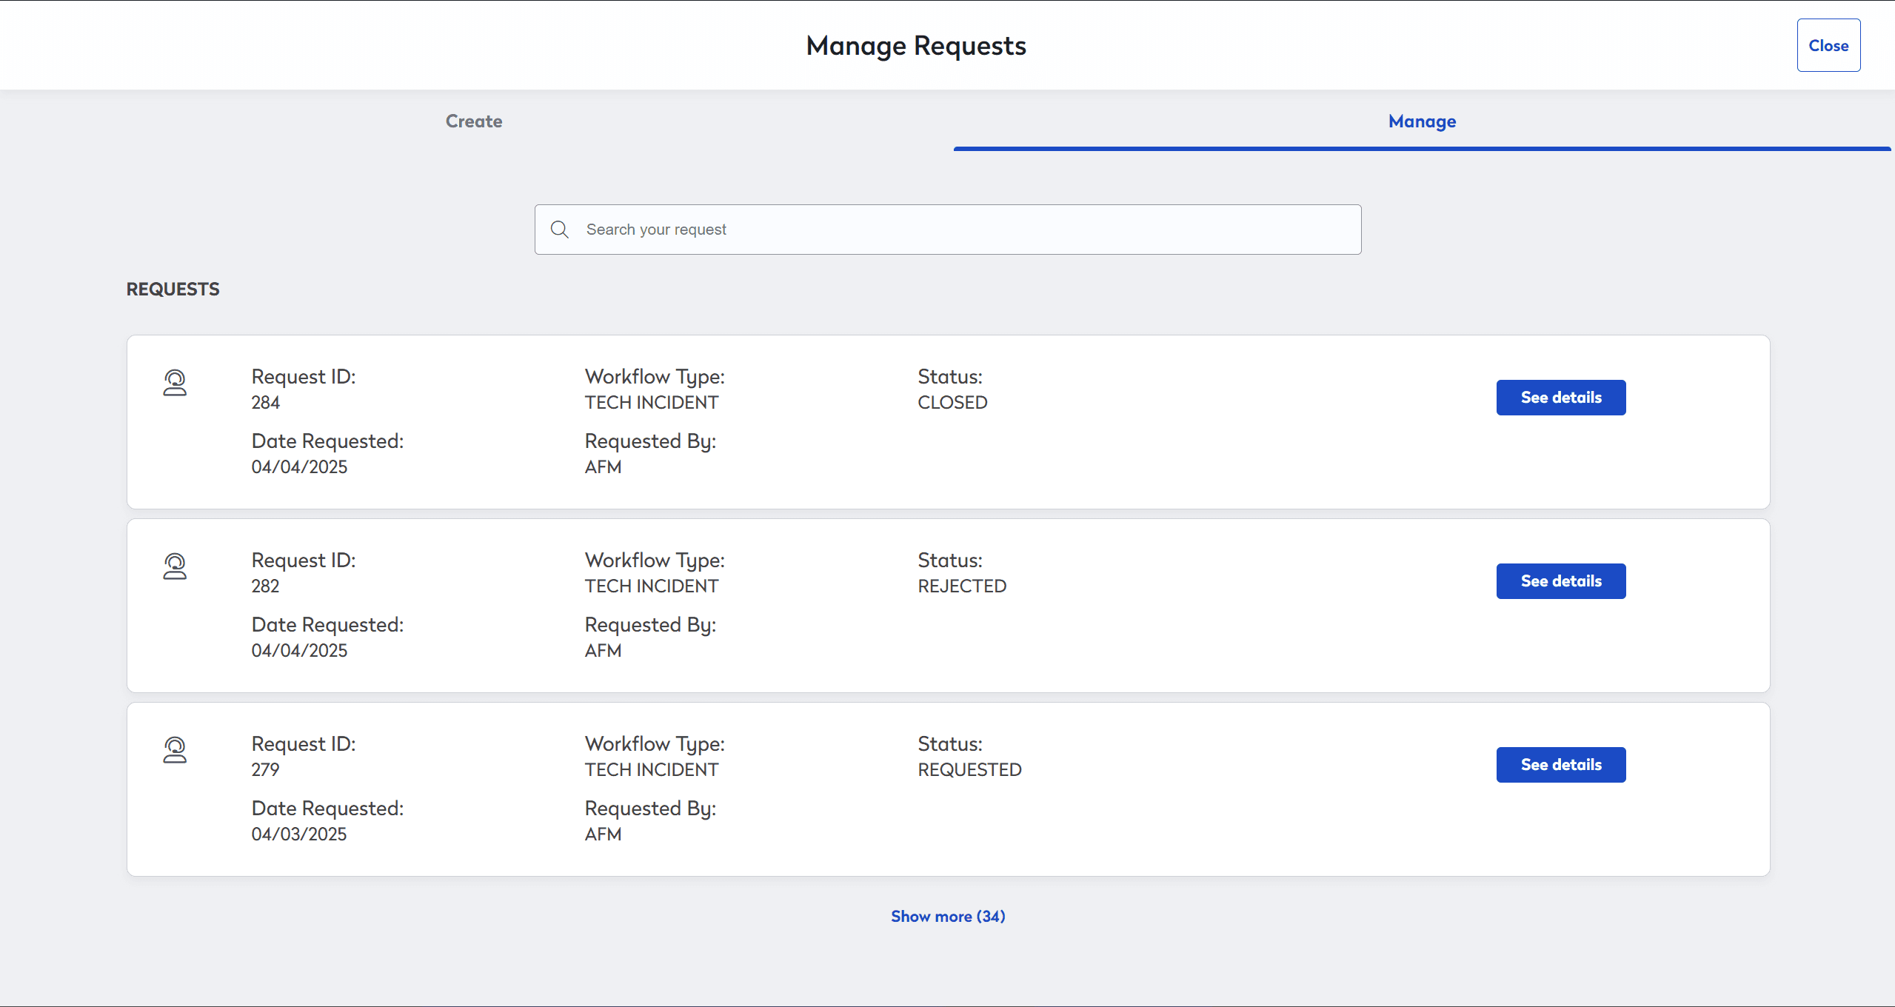
Task: Click TECH INCIDENT workflow type on request 282
Action: 652,586
